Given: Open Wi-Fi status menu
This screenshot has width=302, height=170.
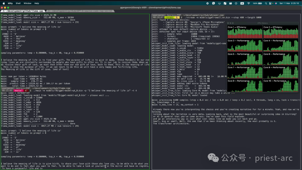Looking at the screenshot, I should [249, 3].
